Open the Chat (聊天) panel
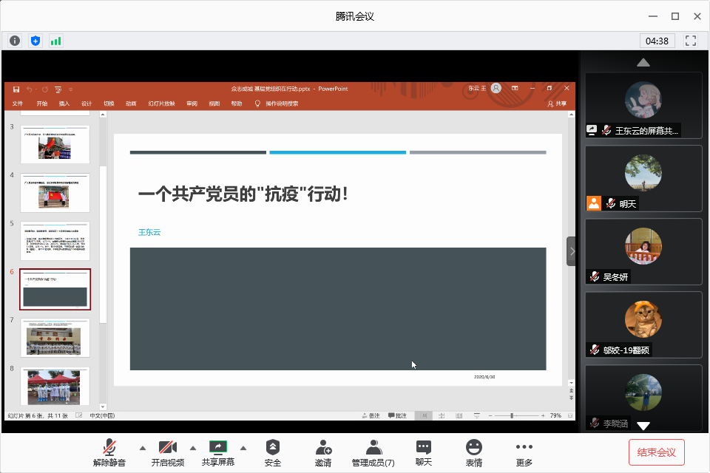The width and height of the screenshot is (710, 473). click(x=423, y=452)
